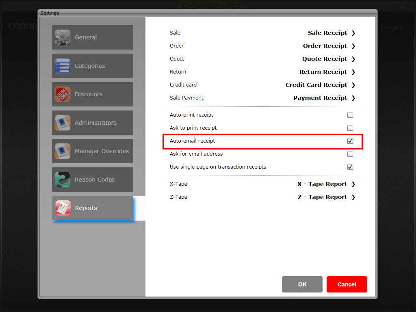Disable single page on transaction receipts
Viewport: 416px width, 312px height.
350,167
